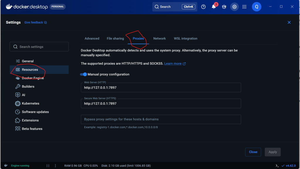Open the apps grid icon

pyautogui.click(x=245, y=7)
